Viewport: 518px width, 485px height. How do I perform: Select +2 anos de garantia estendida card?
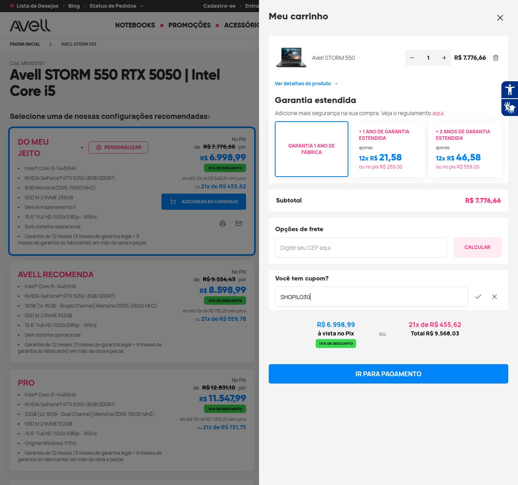[x=465, y=149]
